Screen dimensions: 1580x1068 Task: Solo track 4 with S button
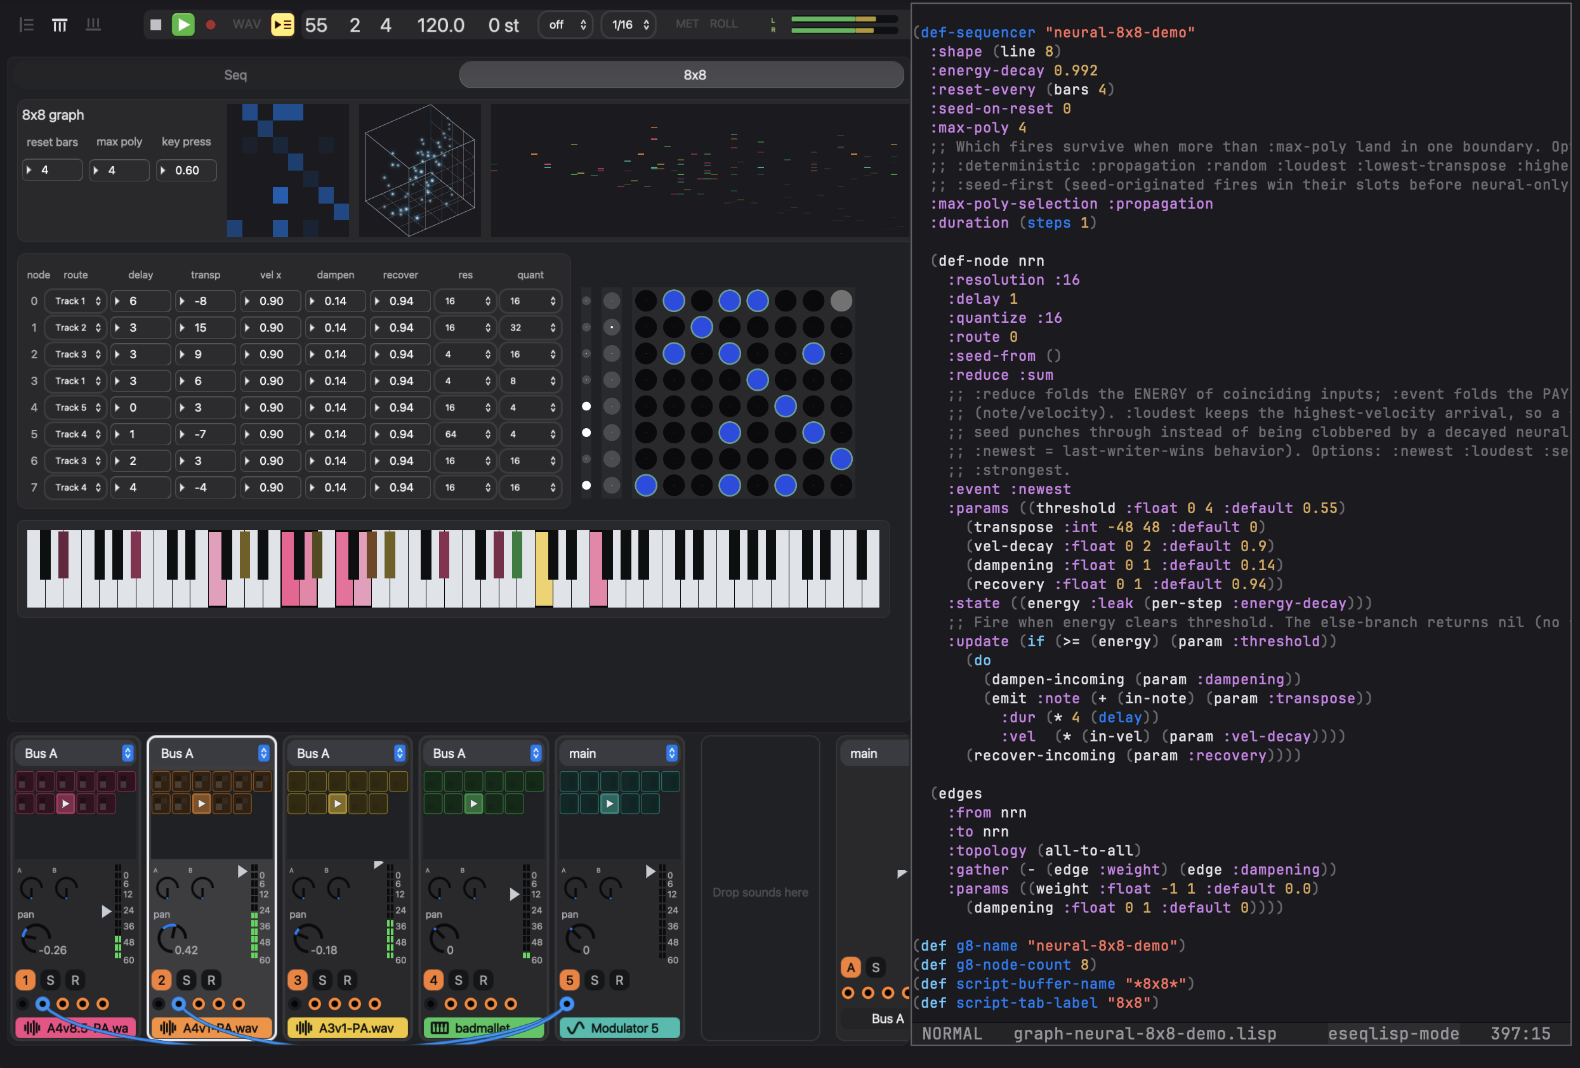click(458, 980)
